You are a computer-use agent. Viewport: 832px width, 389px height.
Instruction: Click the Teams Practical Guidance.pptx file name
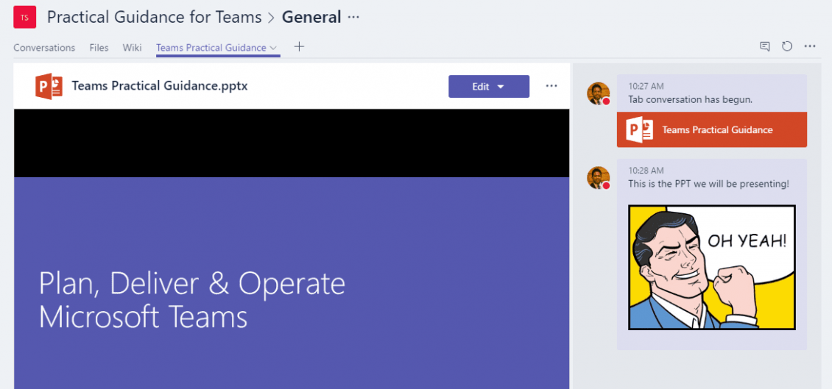[x=160, y=86]
